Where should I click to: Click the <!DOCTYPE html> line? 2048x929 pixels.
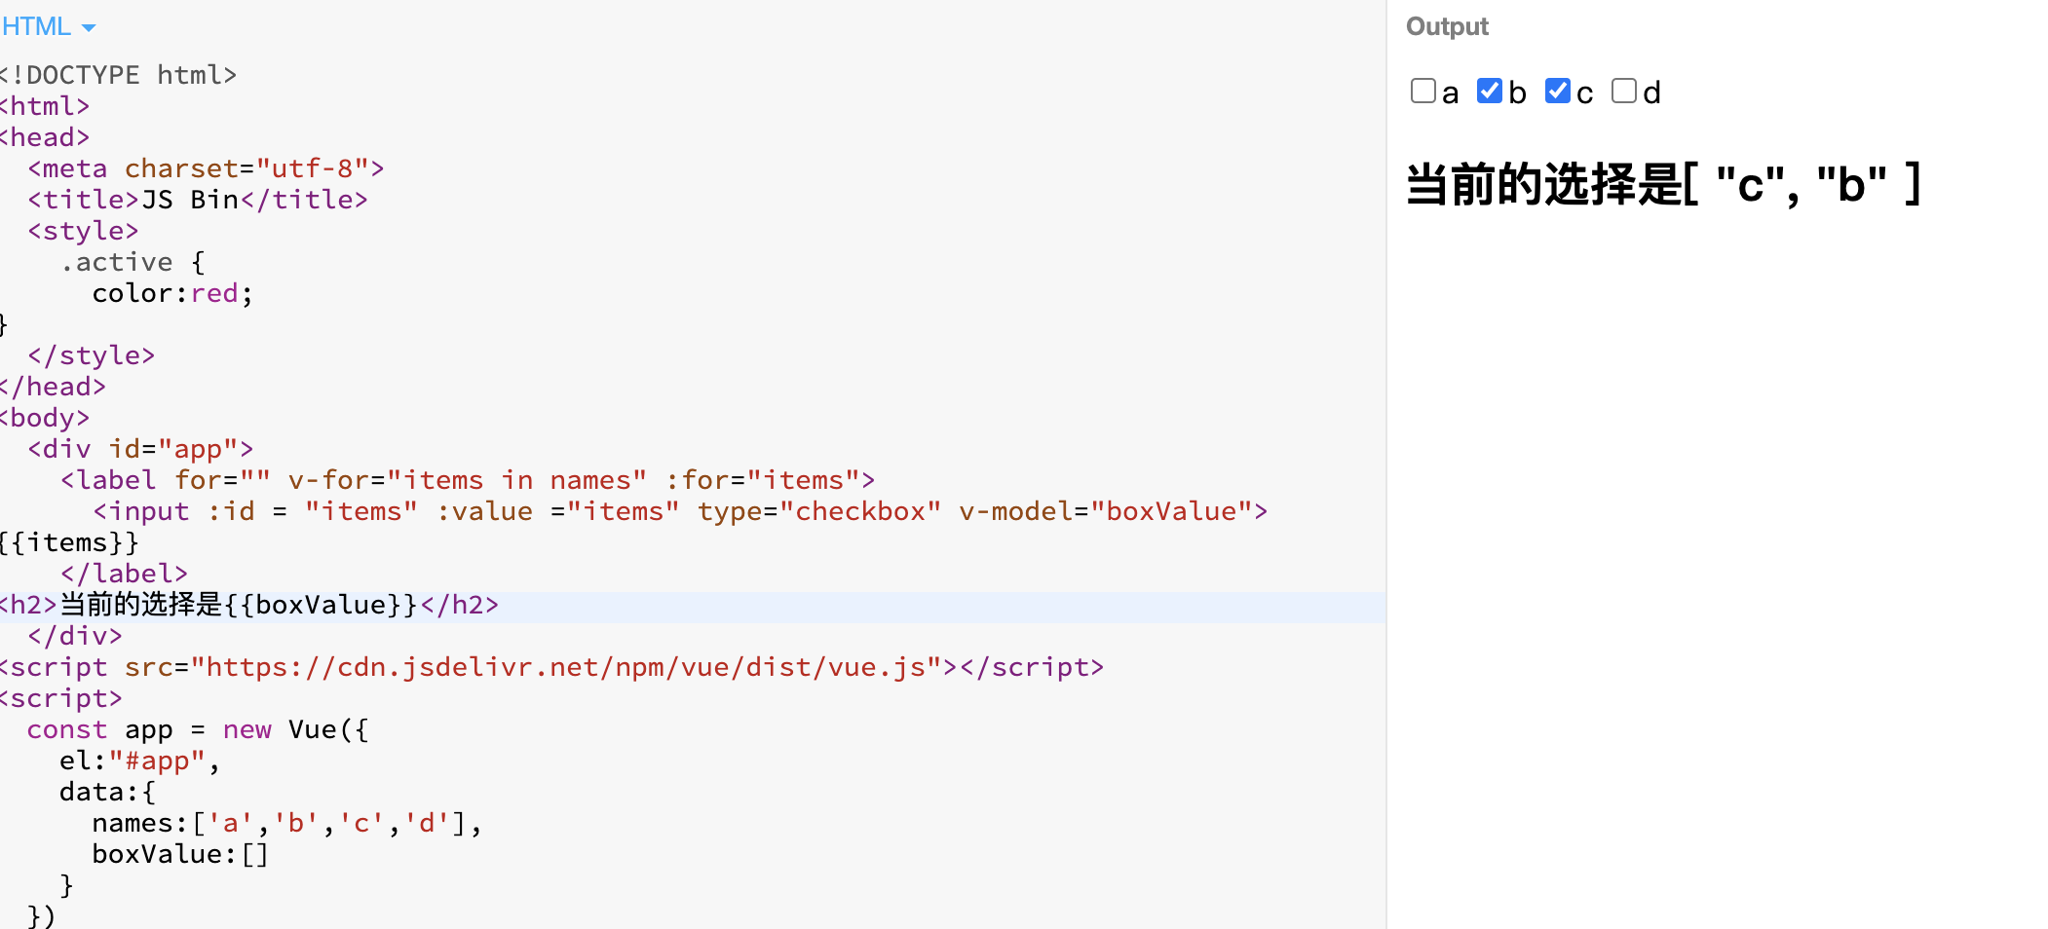(118, 75)
